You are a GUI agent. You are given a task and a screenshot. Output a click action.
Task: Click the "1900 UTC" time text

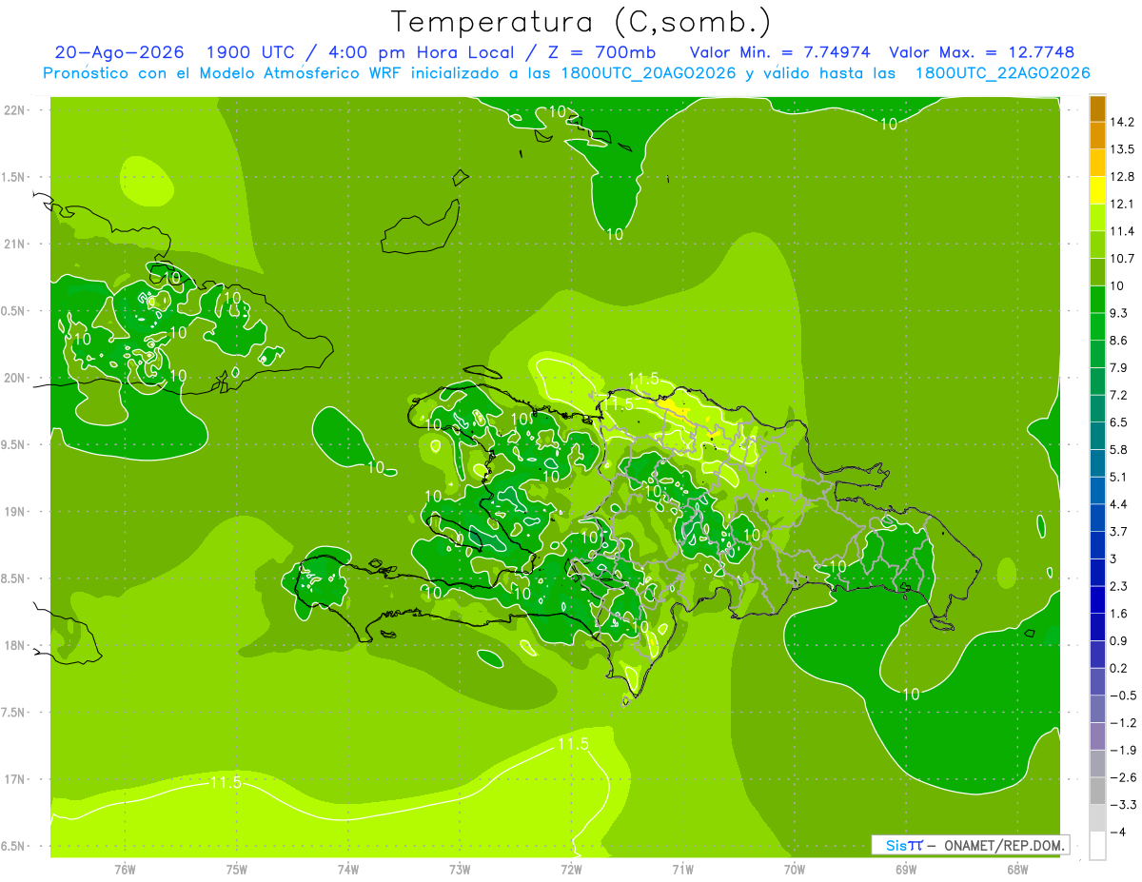point(252,52)
